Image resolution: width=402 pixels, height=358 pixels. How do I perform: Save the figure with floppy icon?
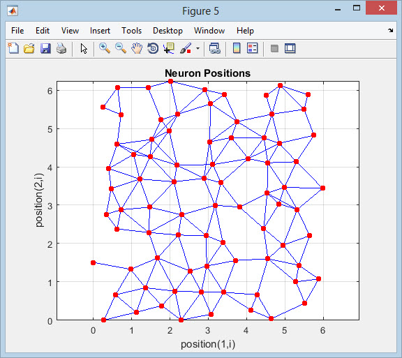[45, 48]
